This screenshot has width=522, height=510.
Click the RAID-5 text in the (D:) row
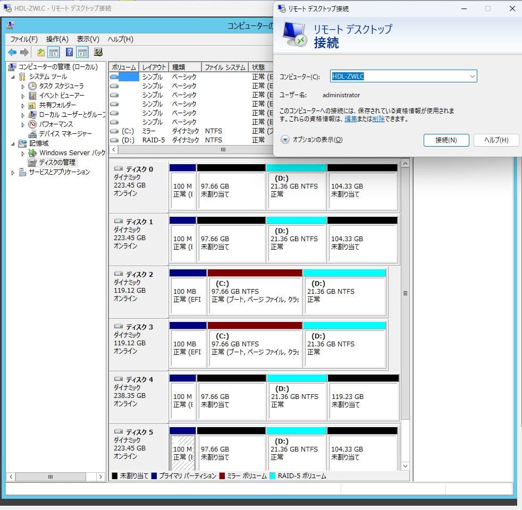click(x=154, y=140)
